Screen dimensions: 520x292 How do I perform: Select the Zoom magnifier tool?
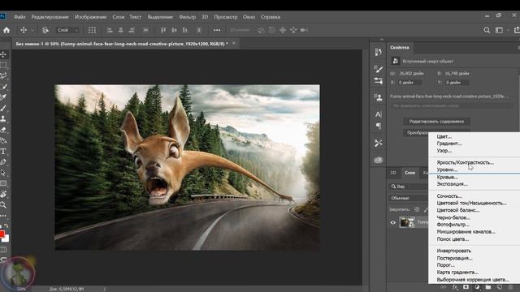pos(3,205)
